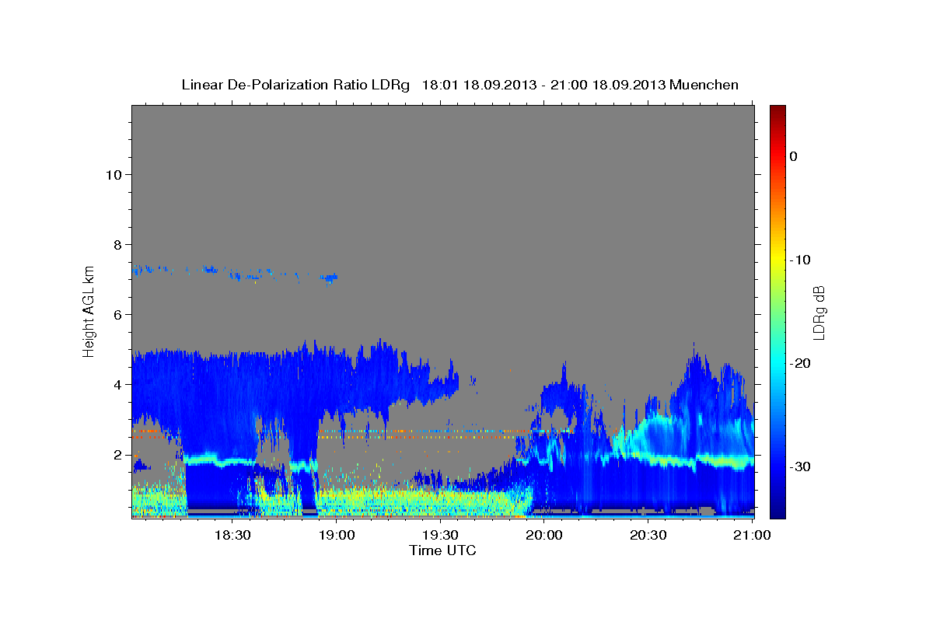Click the height tick label 10
Viewport: 933px width, 622px height.
click(114, 175)
